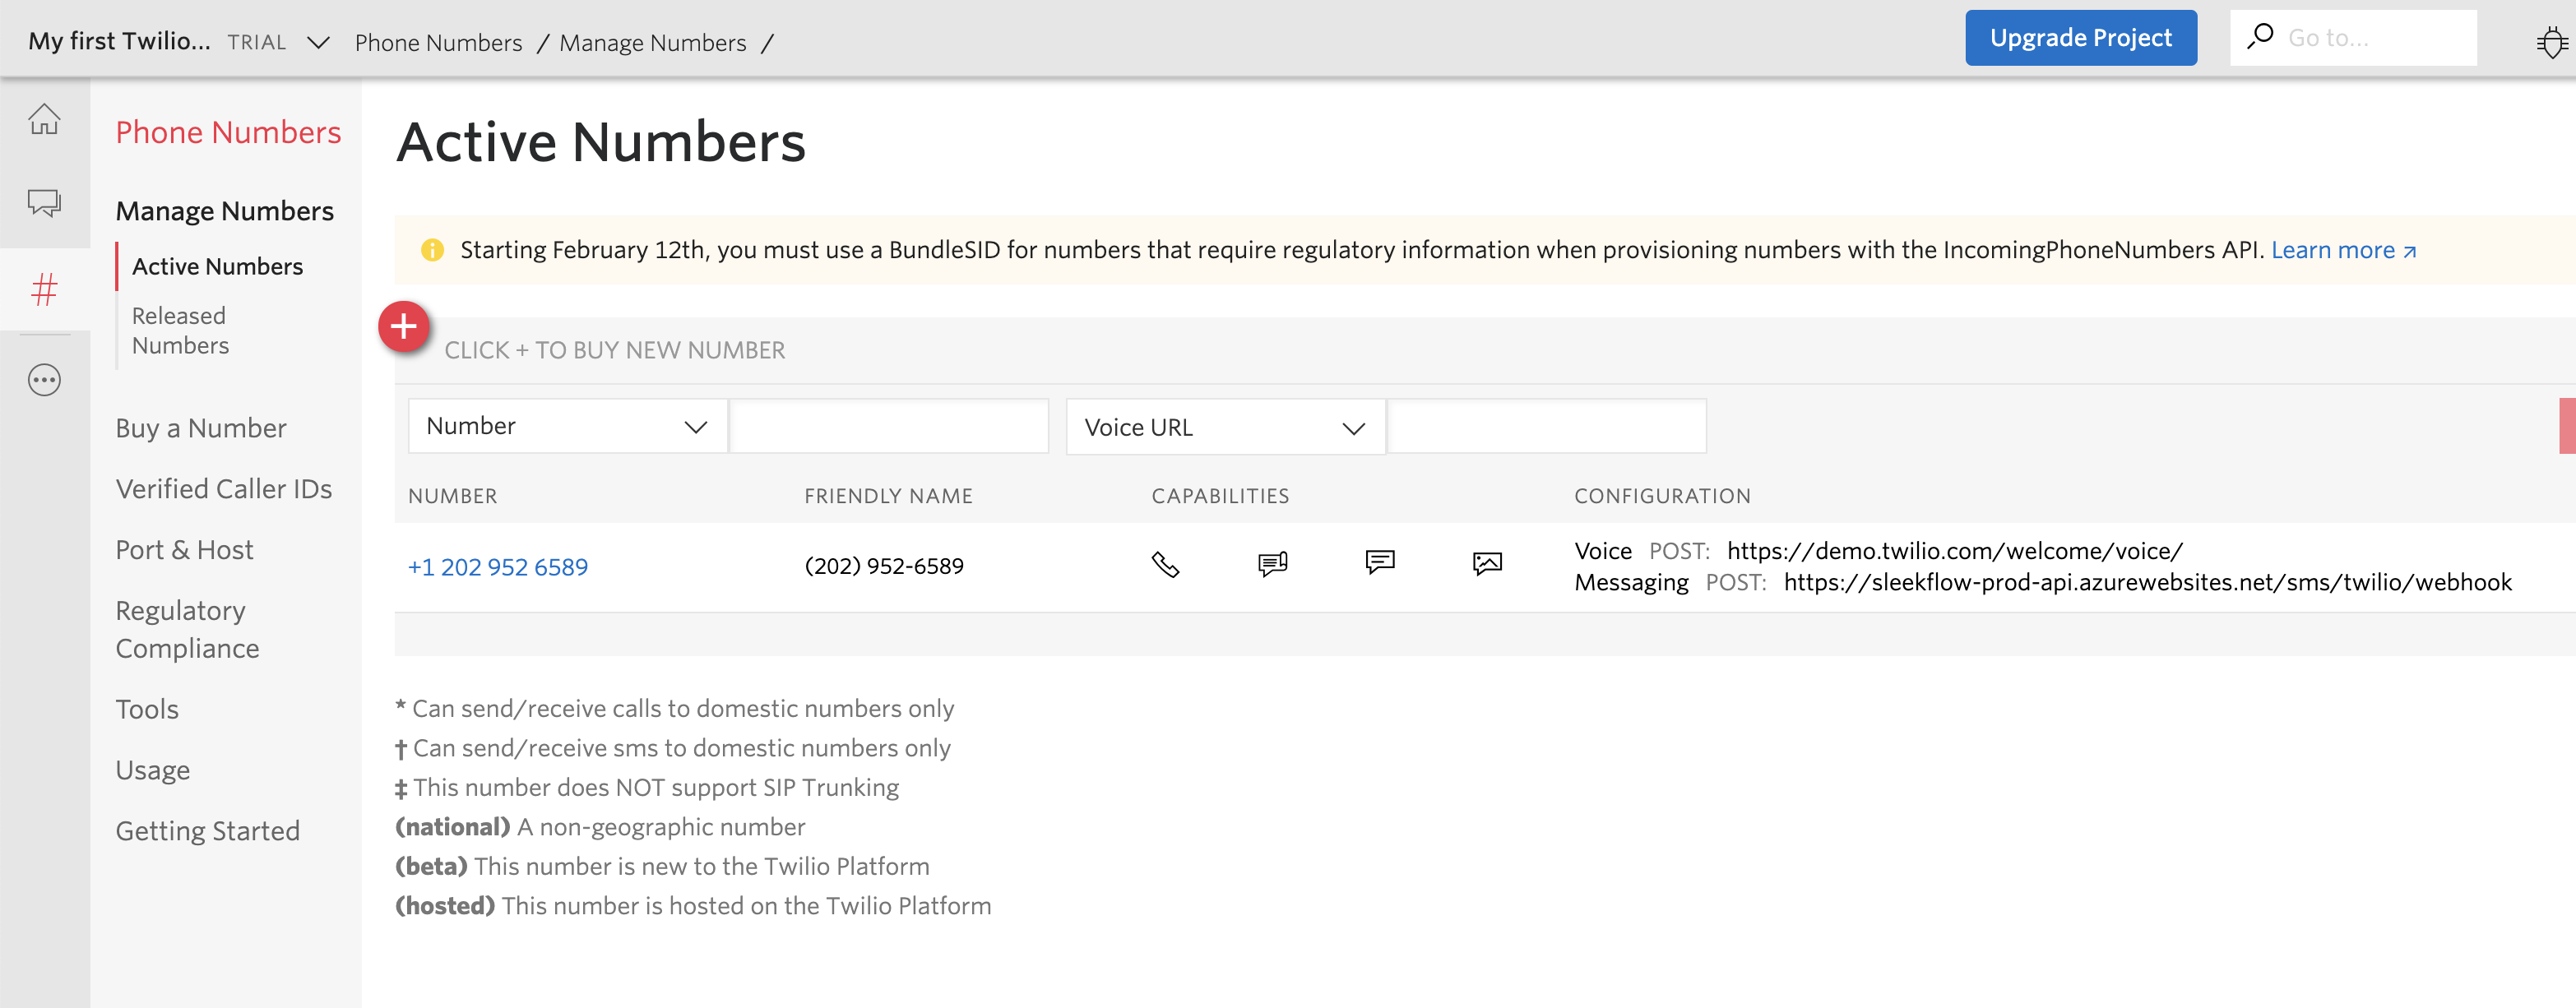Focus the Voice URL filter text field
The height and width of the screenshot is (1008, 2576).
click(x=1547, y=427)
